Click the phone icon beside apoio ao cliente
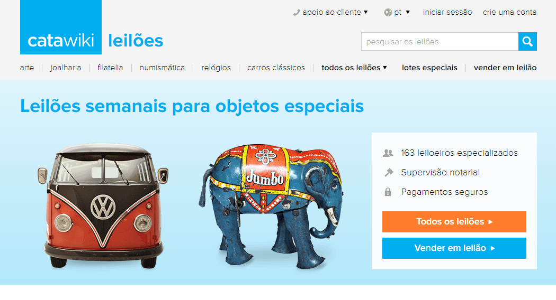The height and width of the screenshot is (300, 556). [297, 12]
